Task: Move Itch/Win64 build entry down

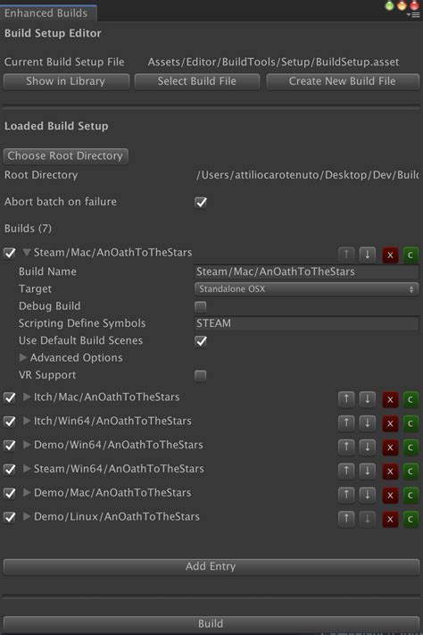Action: pyautogui.click(x=367, y=423)
